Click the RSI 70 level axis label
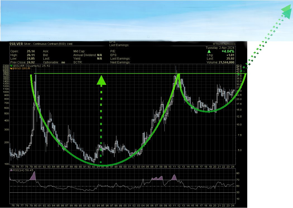Viewport: 293px width, 208px height. [238, 180]
